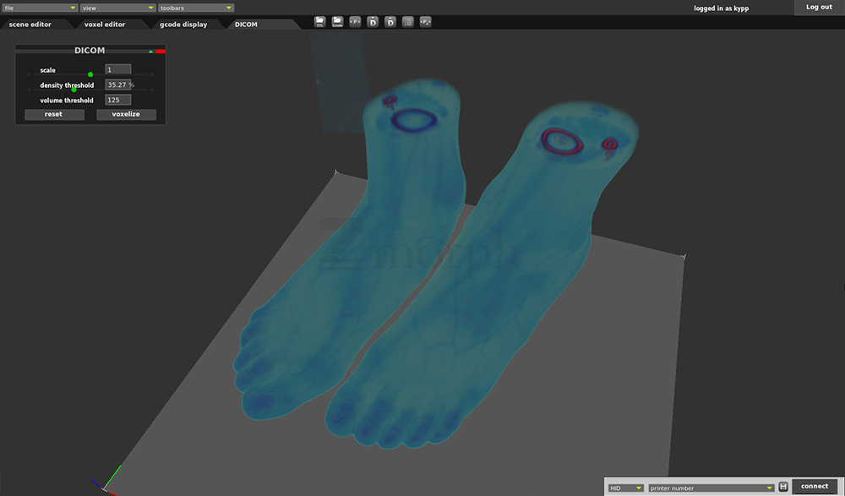This screenshot has width=845, height=496.
Task: Click the second D toolbar icon
Action: [x=390, y=21]
